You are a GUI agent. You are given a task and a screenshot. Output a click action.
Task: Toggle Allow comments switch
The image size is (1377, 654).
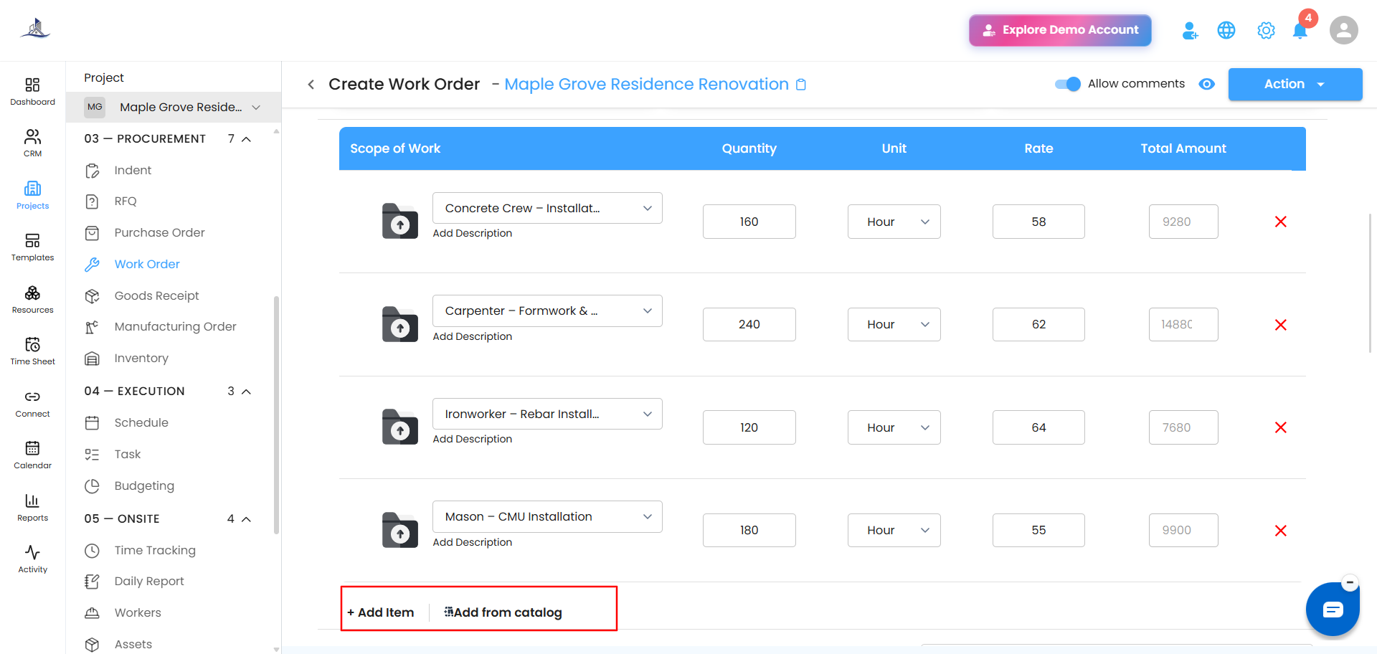(1067, 84)
